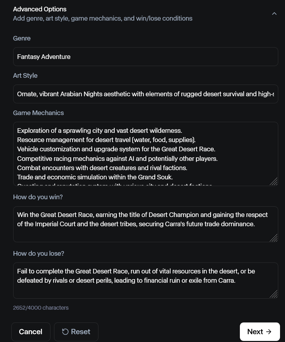This screenshot has height=342, width=285.
Task: Click the 'Add genre, art style' subtitle text
Action: [102, 18]
